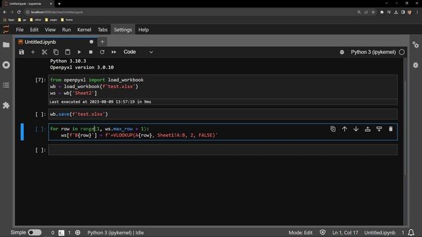Viewport: 422px width, 237px height.
Task: Open the browser extensions puzzle icon
Action: point(382,12)
